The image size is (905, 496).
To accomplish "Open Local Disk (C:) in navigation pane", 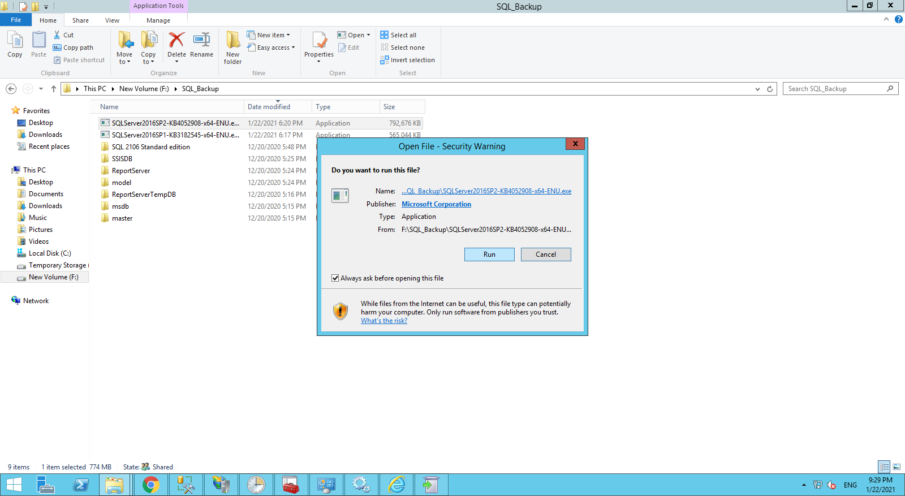I will click(x=50, y=253).
